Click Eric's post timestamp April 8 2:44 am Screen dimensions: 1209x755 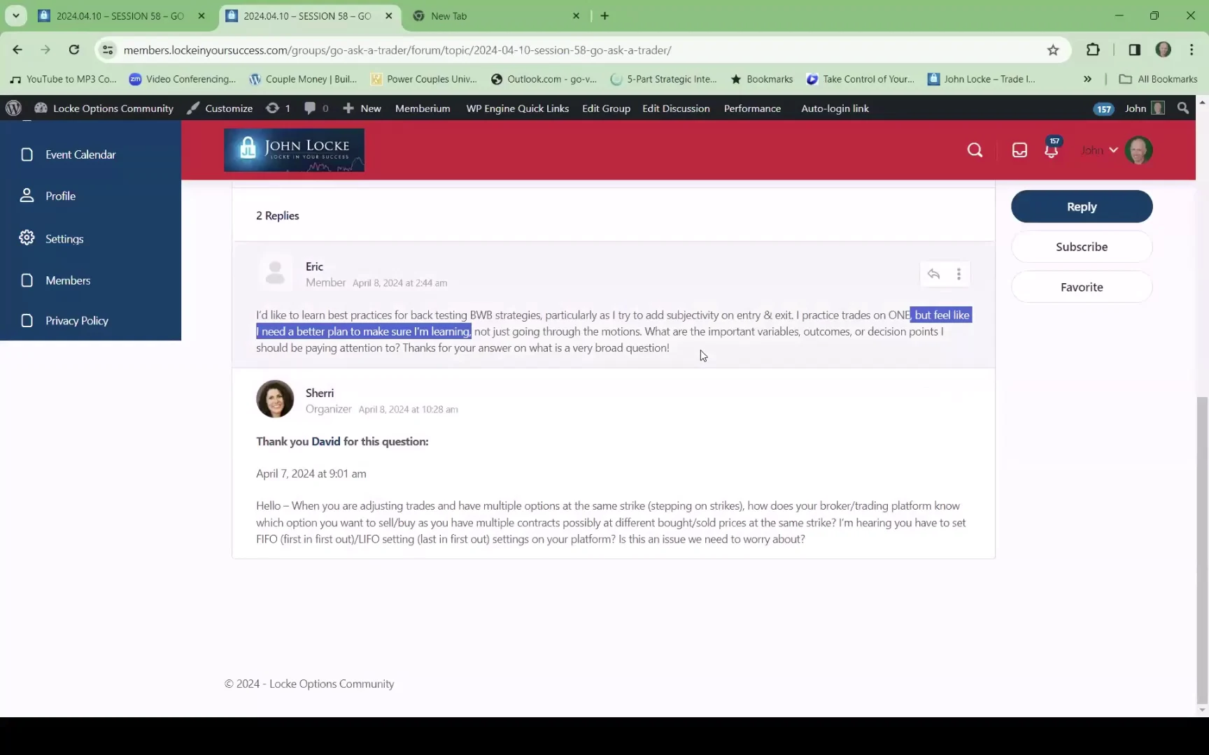(400, 283)
